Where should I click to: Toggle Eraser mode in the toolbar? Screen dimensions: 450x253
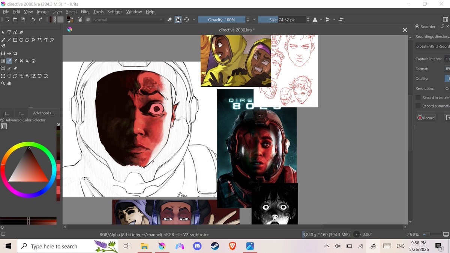point(169,19)
